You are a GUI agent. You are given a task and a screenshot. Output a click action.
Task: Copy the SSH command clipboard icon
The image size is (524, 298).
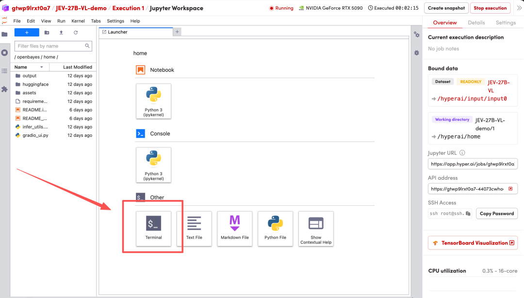pos(468,214)
